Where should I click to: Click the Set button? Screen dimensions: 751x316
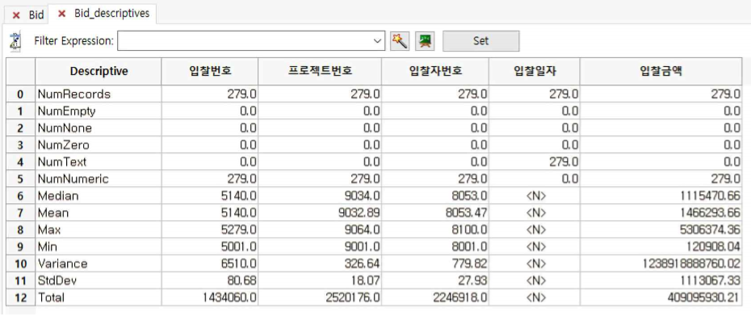(x=480, y=40)
